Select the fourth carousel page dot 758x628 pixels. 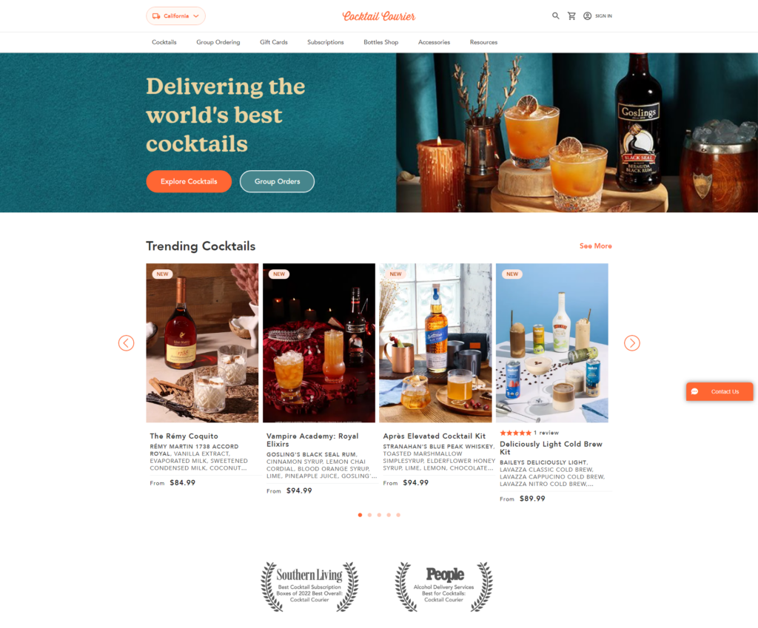click(389, 515)
